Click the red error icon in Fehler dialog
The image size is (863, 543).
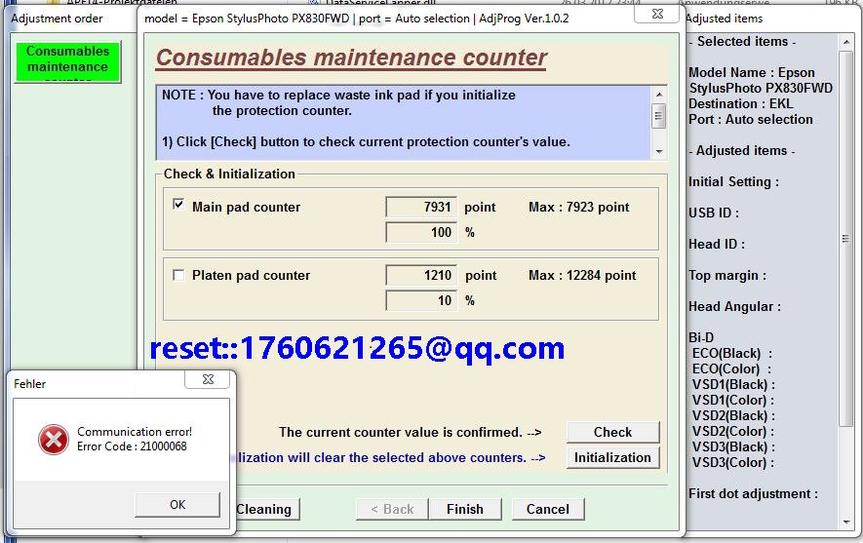pos(54,440)
